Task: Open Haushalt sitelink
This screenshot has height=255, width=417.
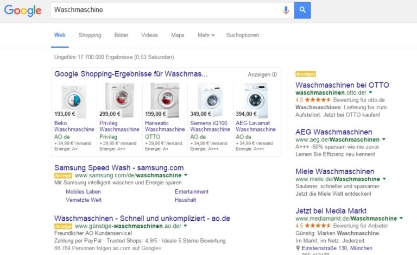Action: 185,200
